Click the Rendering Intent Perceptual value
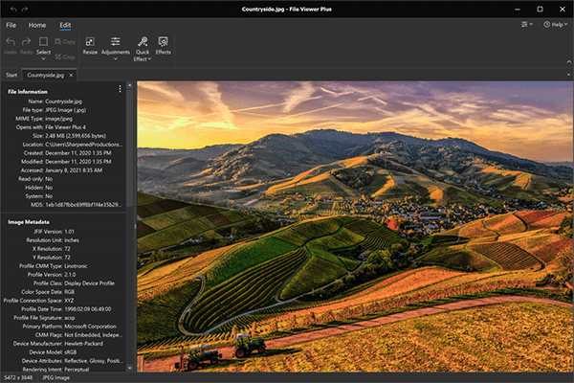The image size is (574, 383). coord(77,369)
